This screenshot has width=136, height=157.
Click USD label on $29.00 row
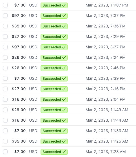pyautogui.click(x=33, y=110)
